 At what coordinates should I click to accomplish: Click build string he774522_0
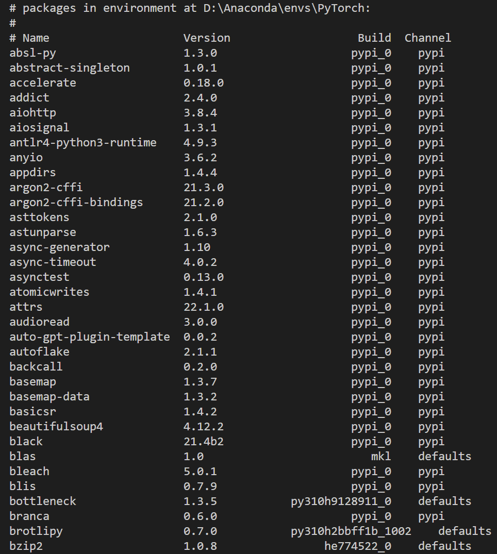point(358,546)
